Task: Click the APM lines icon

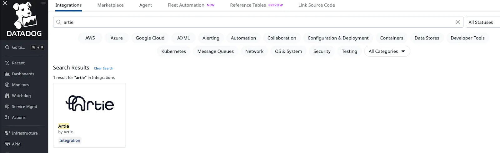Action: (7, 144)
